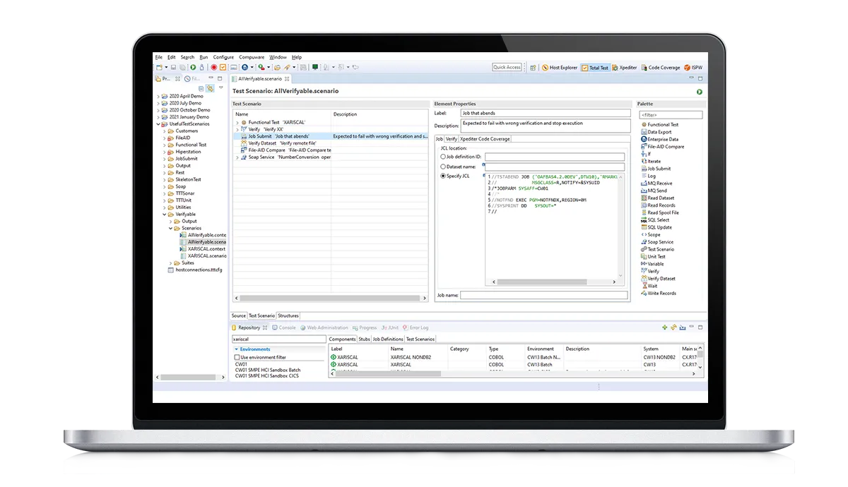Open the Xpediter perspective
This screenshot has width=848, height=487.
coord(625,68)
